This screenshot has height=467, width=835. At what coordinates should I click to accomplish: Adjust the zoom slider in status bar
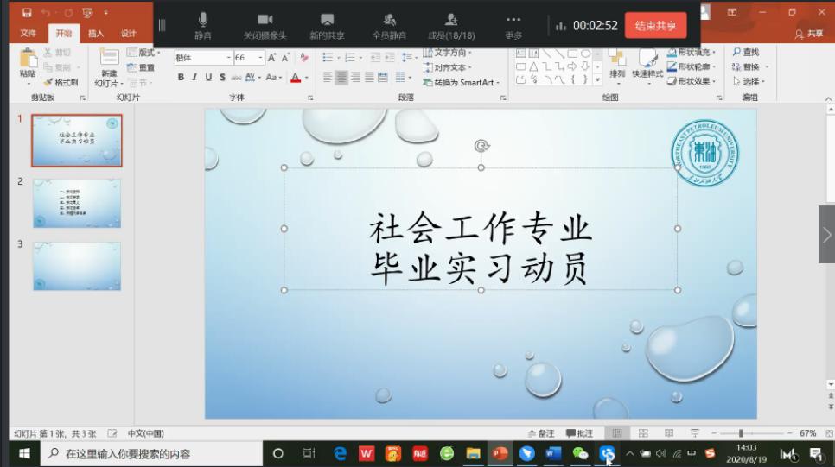(741, 433)
